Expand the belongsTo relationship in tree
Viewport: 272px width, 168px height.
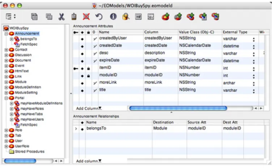(x=12, y=39)
